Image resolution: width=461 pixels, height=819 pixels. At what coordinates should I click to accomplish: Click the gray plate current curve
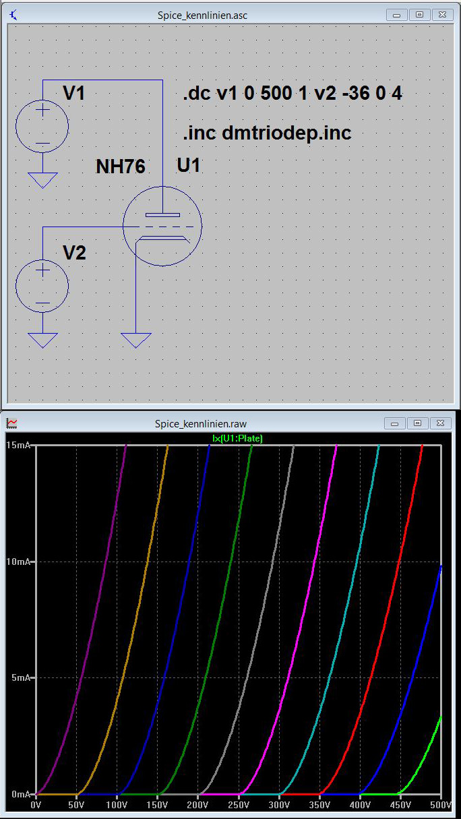click(x=273, y=562)
